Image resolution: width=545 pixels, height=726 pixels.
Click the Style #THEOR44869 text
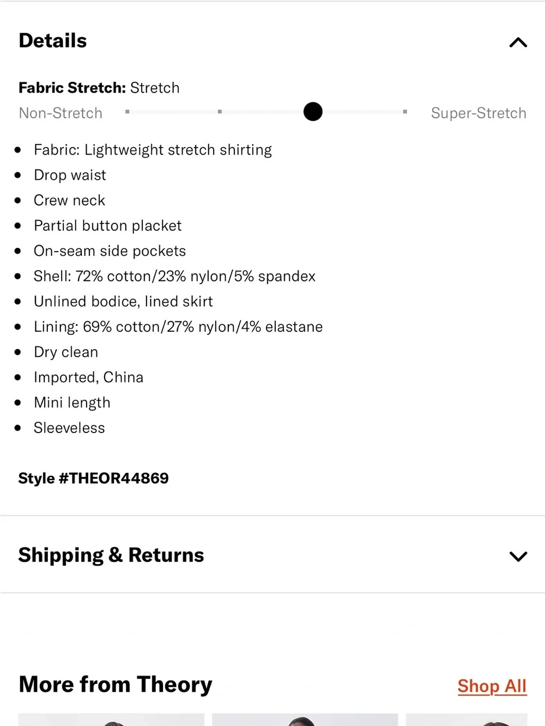[93, 478]
